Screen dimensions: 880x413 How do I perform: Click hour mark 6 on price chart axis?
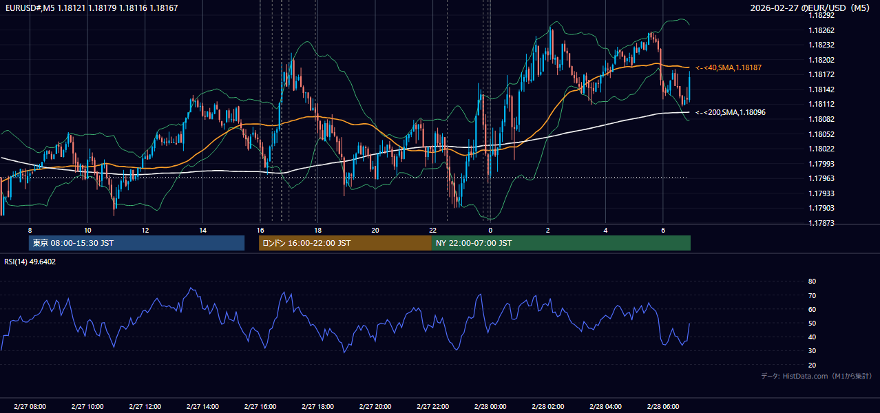[x=663, y=229]
